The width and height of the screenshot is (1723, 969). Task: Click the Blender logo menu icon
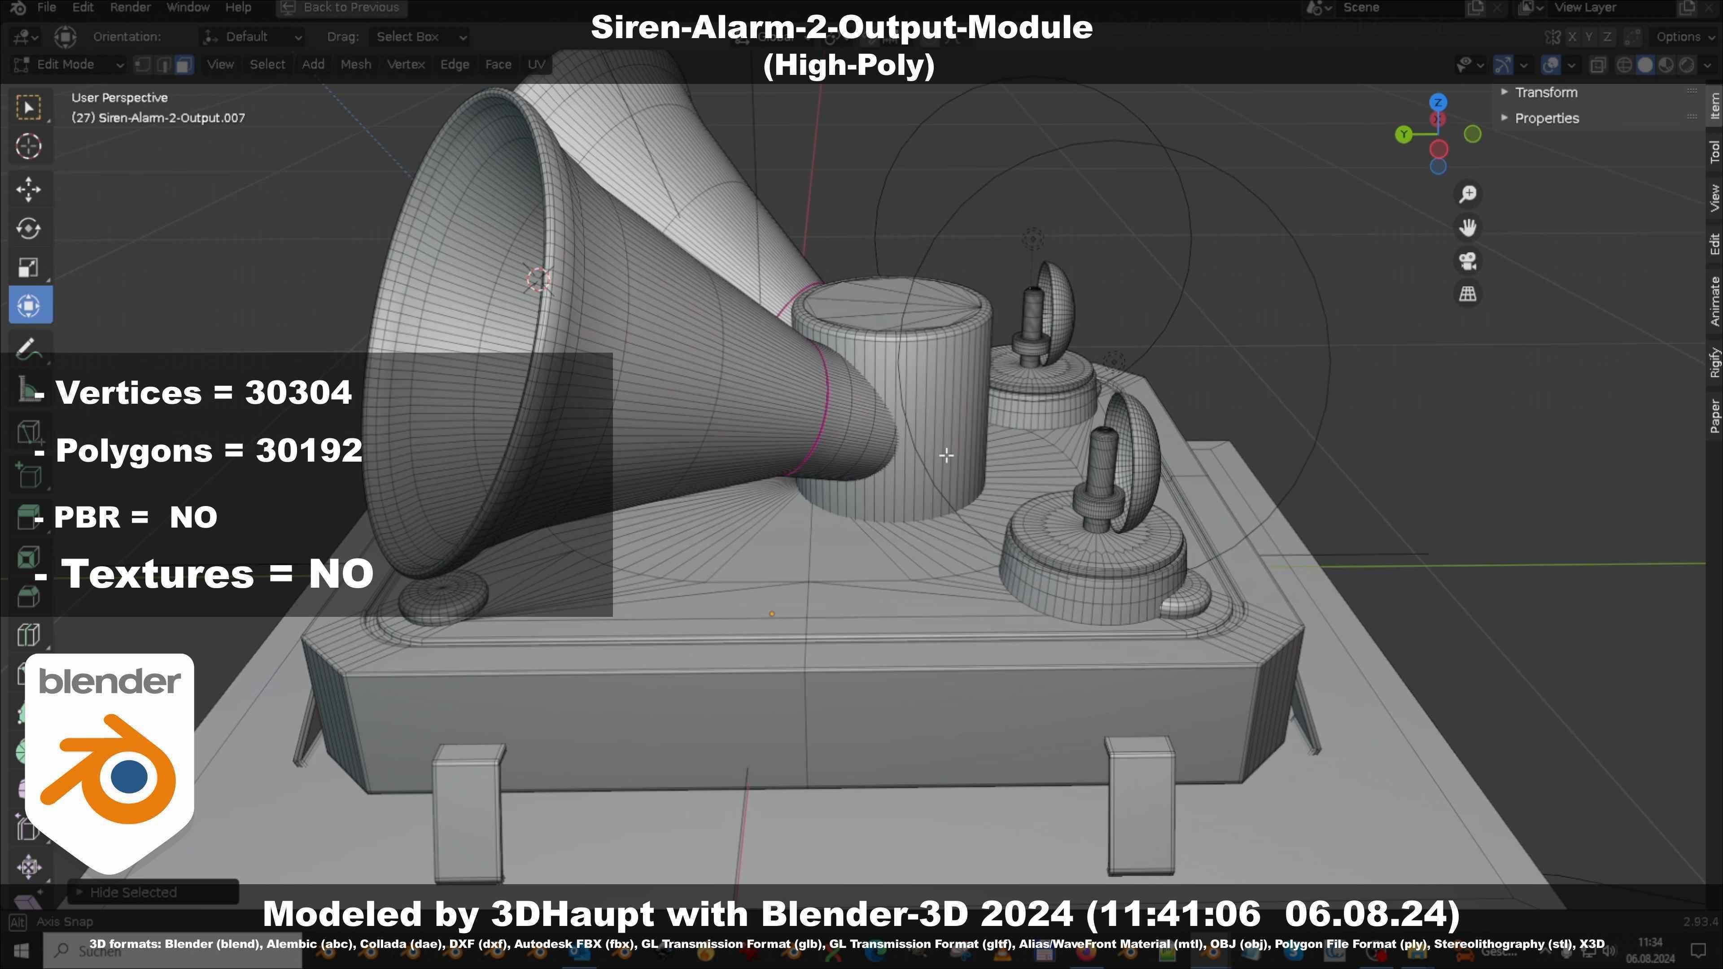pyautogui.click(x=18, y=7)
